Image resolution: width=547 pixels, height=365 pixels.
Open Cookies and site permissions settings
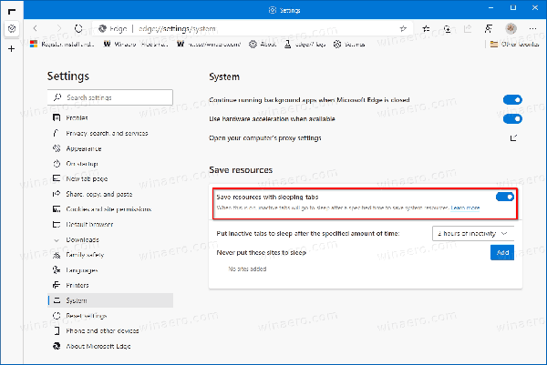coord(110,209)
